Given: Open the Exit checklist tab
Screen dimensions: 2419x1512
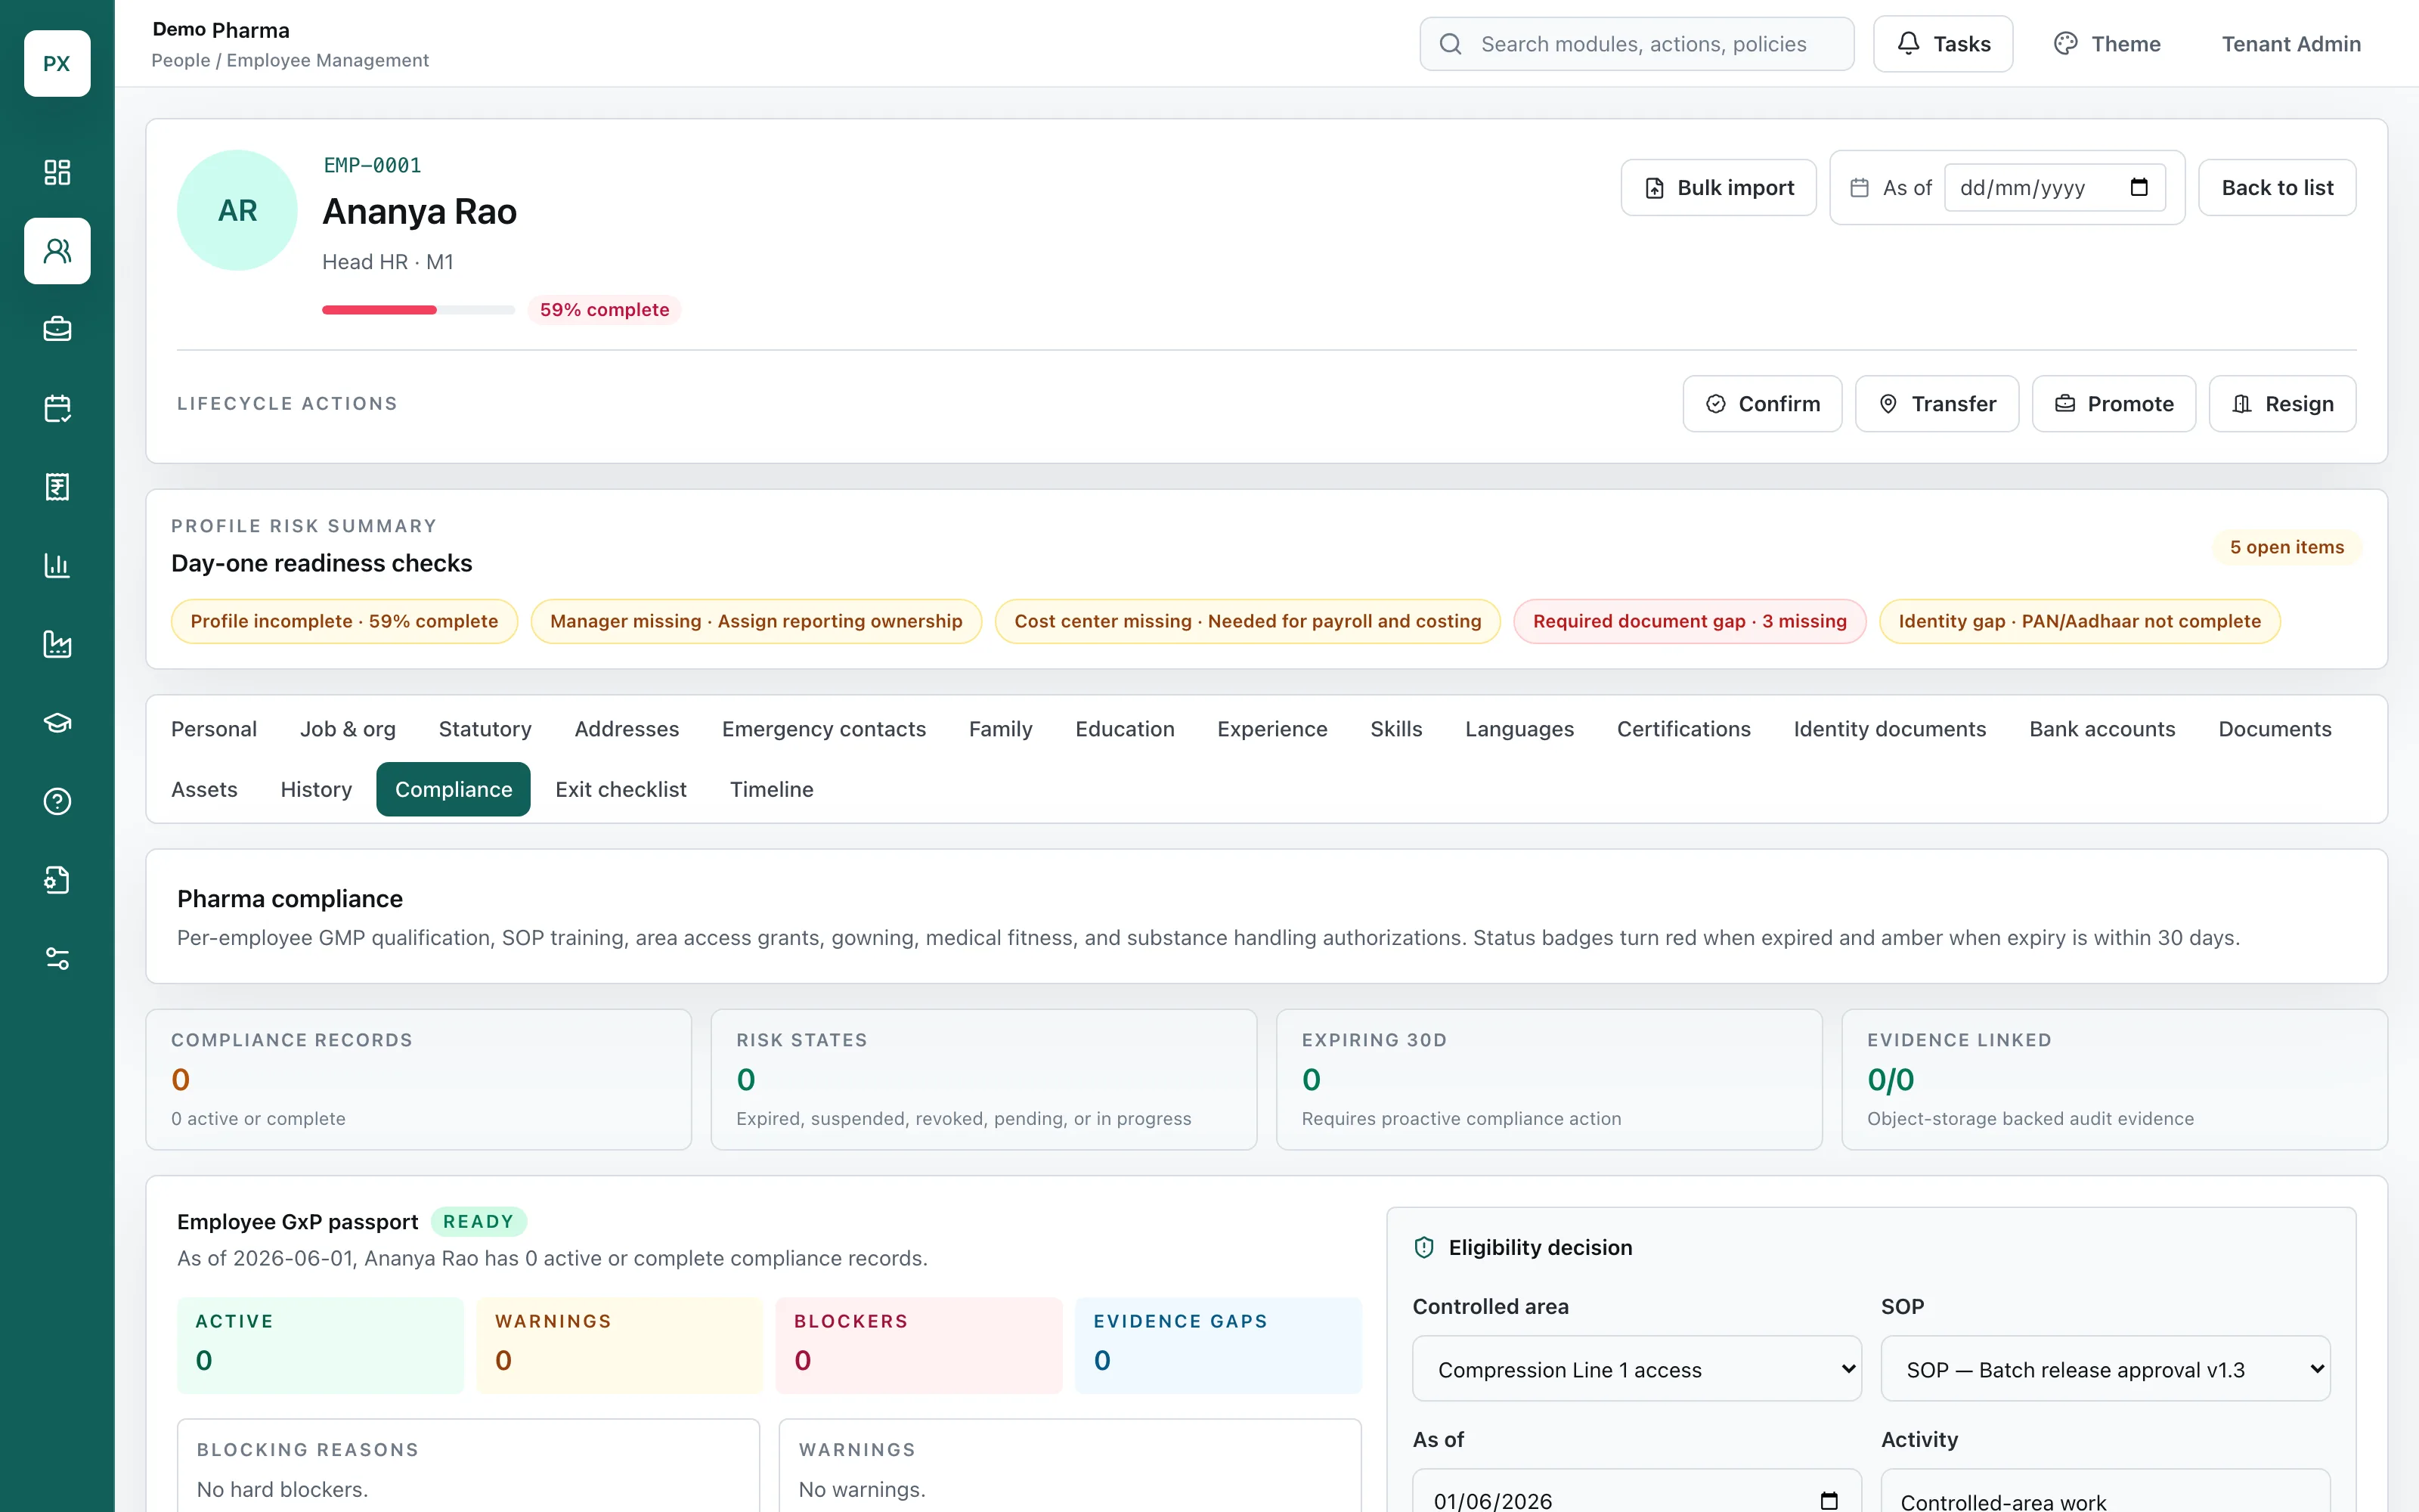Looking at the screenshot, I should pos(621,789).
